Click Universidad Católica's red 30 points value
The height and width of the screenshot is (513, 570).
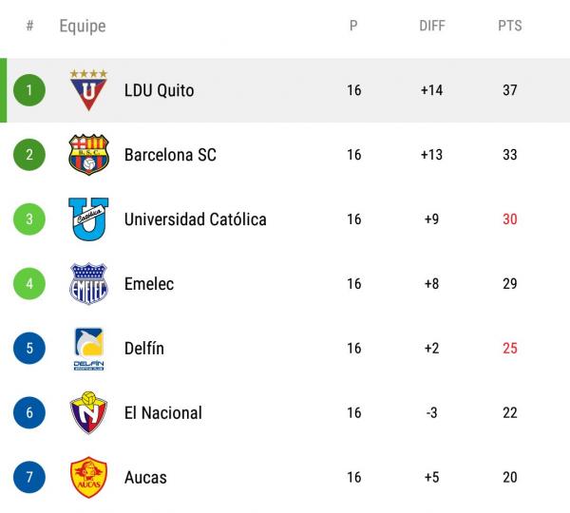click(x=509, y=219)
